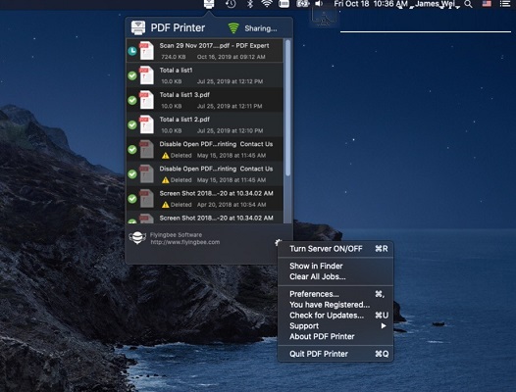
Task: Expand the Support submenu arrow
Action: [384, 326]
